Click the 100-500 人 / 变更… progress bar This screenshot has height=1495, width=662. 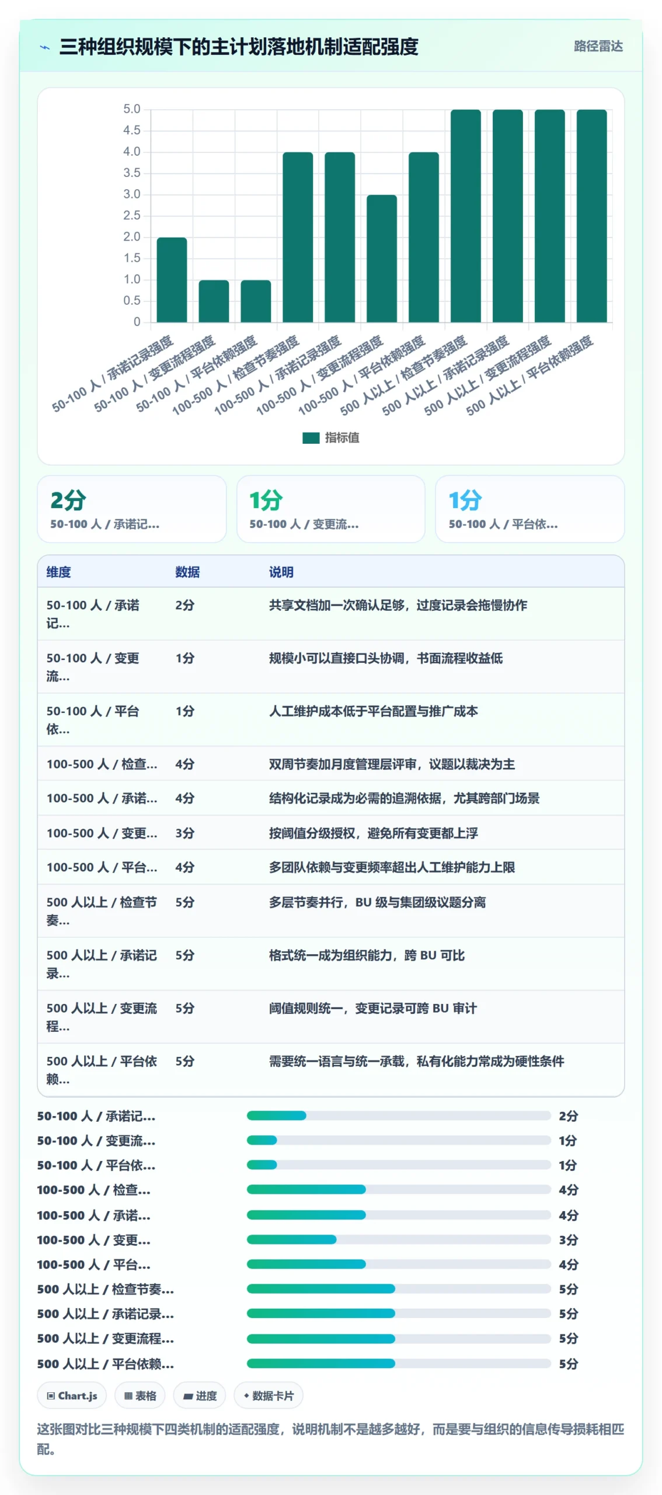point(399,1239)
